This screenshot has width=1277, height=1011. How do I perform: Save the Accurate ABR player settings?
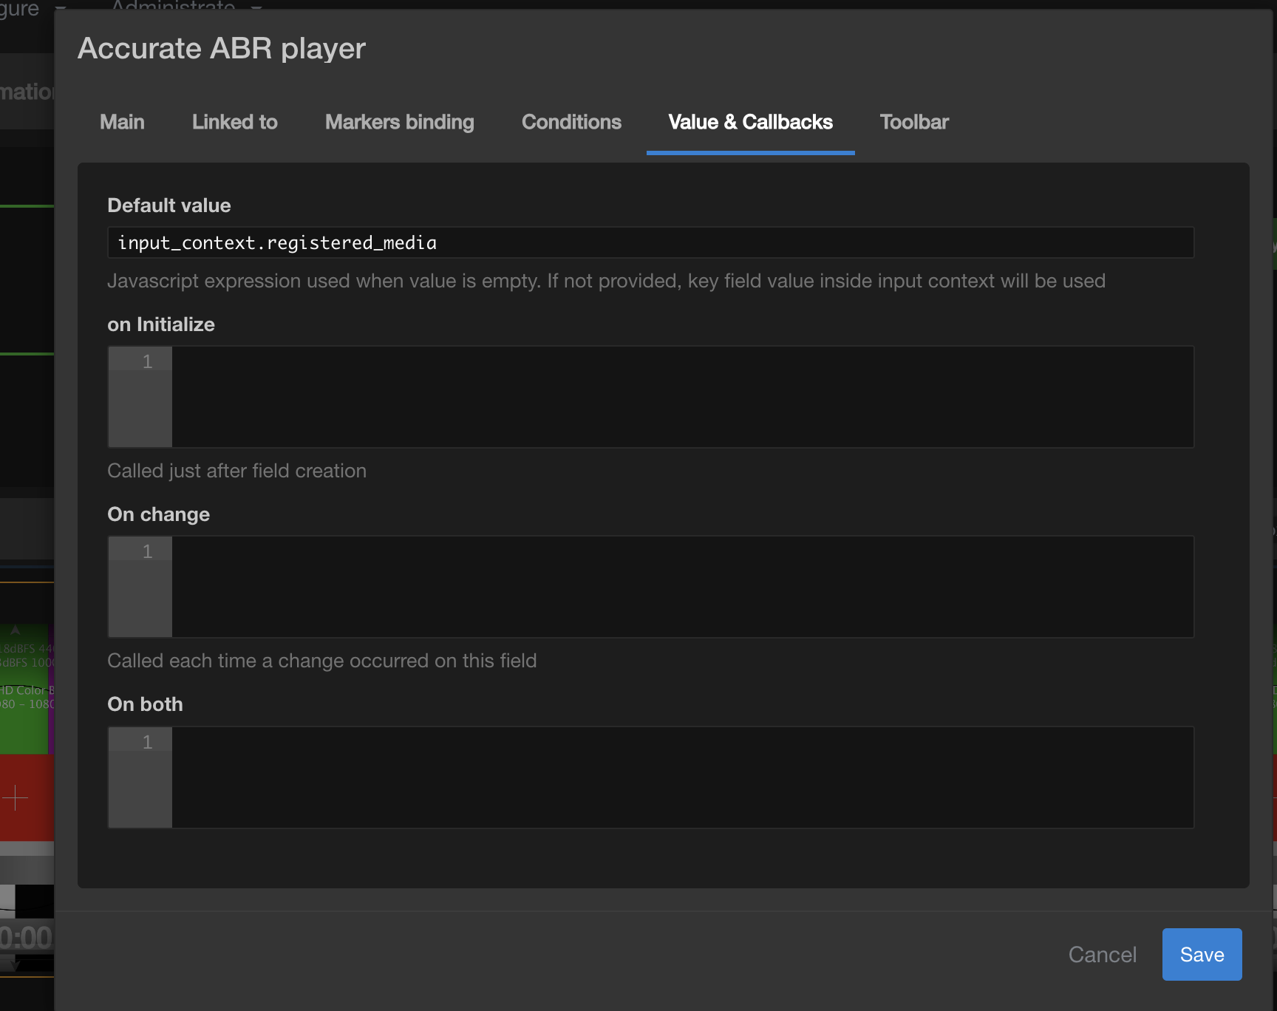(x=1202, y=954)
